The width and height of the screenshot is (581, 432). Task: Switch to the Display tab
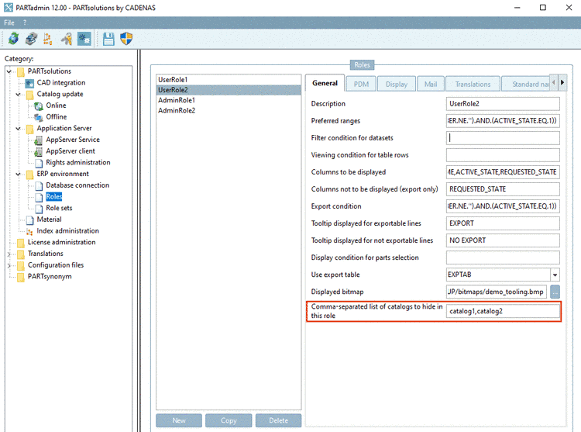tap(397, 85)
